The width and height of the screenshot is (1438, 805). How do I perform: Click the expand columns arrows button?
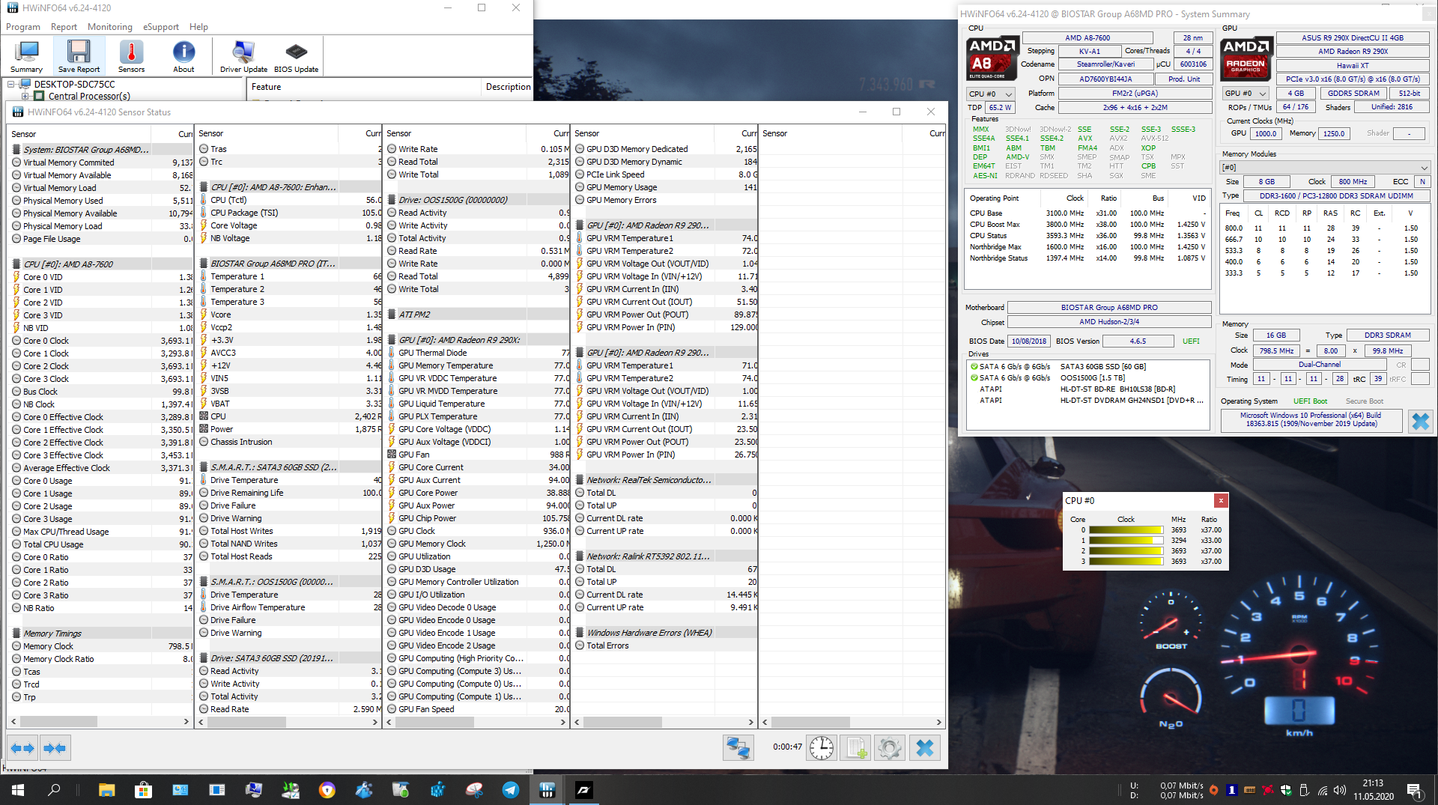pyautogui.click(x=22, y=747)
